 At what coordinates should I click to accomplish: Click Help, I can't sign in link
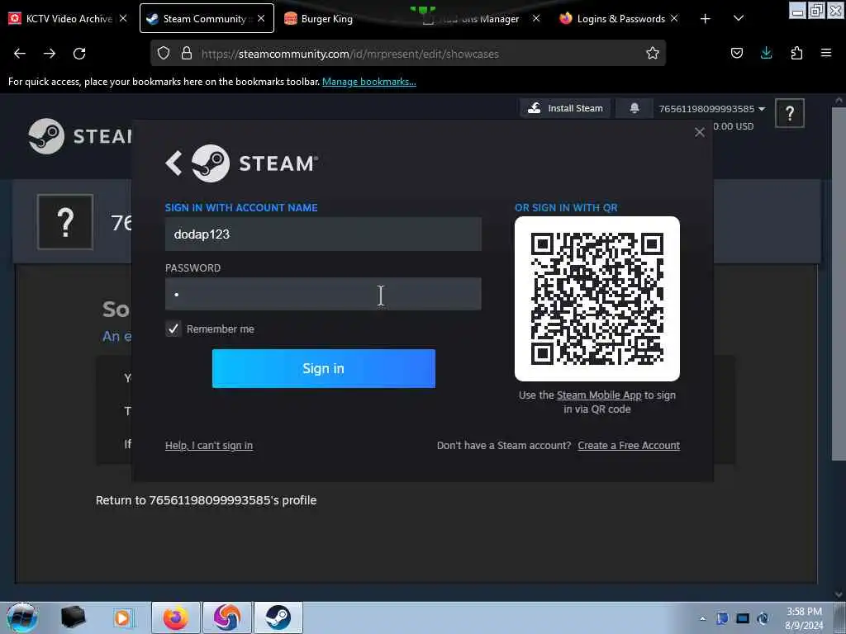pos(209,445)
